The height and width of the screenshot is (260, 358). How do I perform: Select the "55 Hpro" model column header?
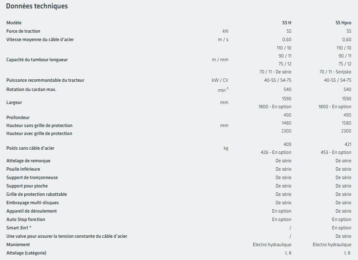343,23
